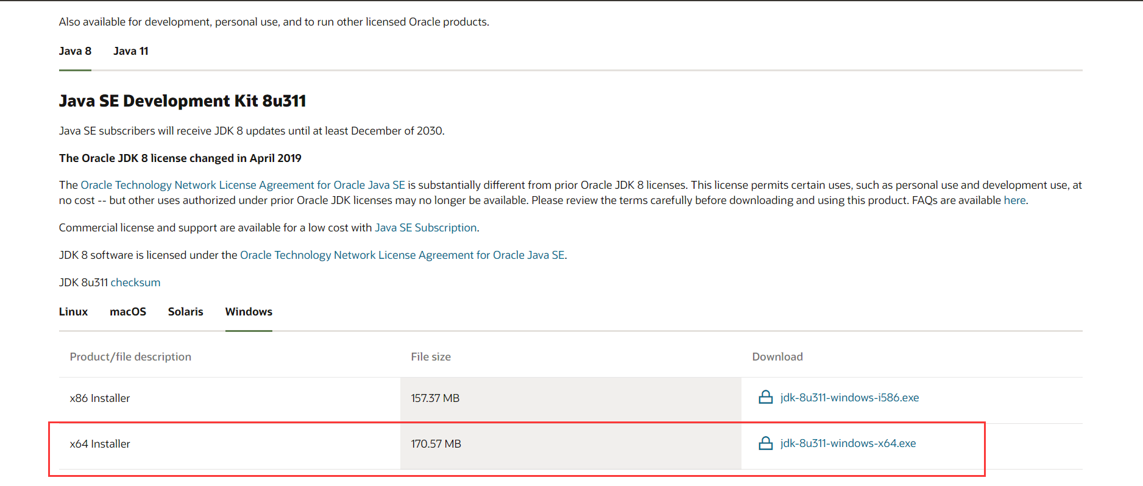Image resolution: width=1143 pixels, height=486 pixels.
Task: Open license agreement link after 'licensed under the'
Action: coord(402,255)
